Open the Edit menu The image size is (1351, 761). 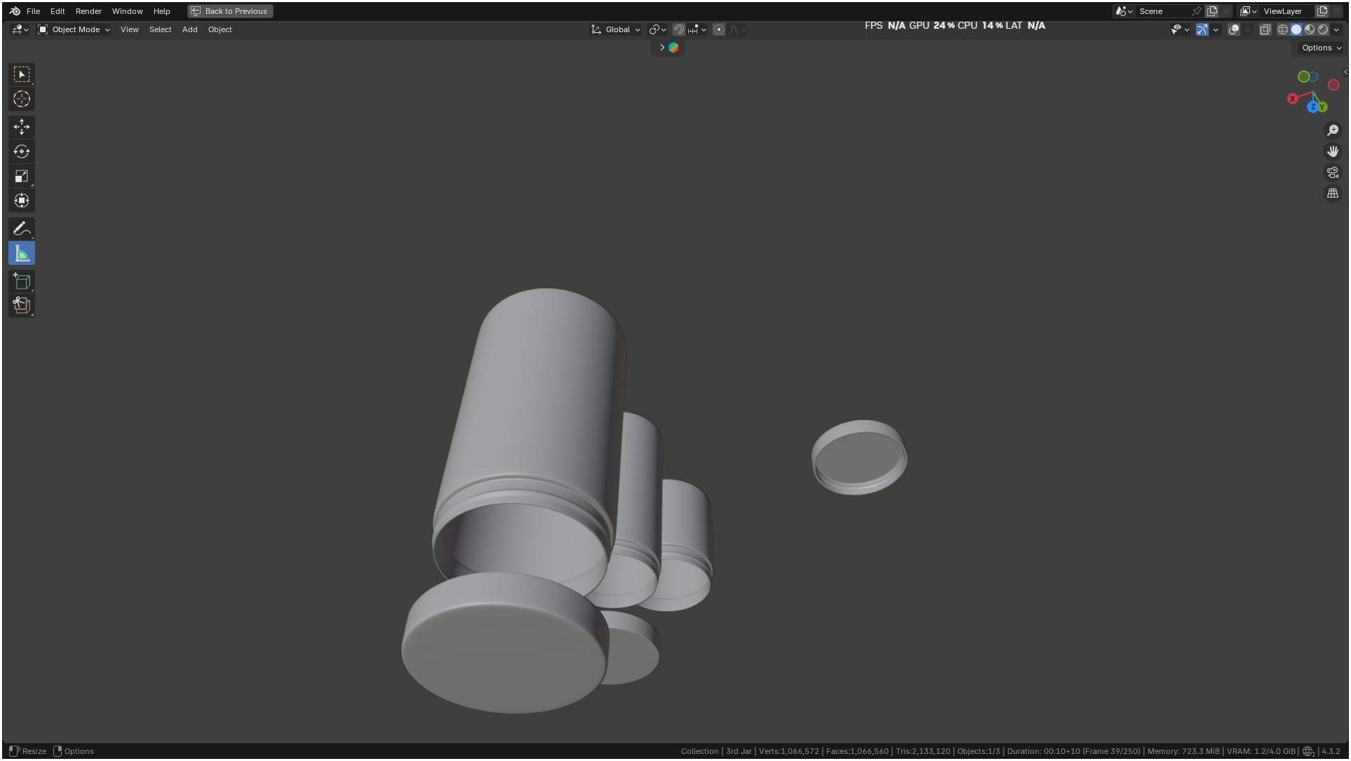[58, 11]
